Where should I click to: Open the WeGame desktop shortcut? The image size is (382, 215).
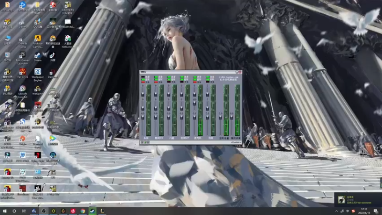pyautogui.click(x=38, y=90)
